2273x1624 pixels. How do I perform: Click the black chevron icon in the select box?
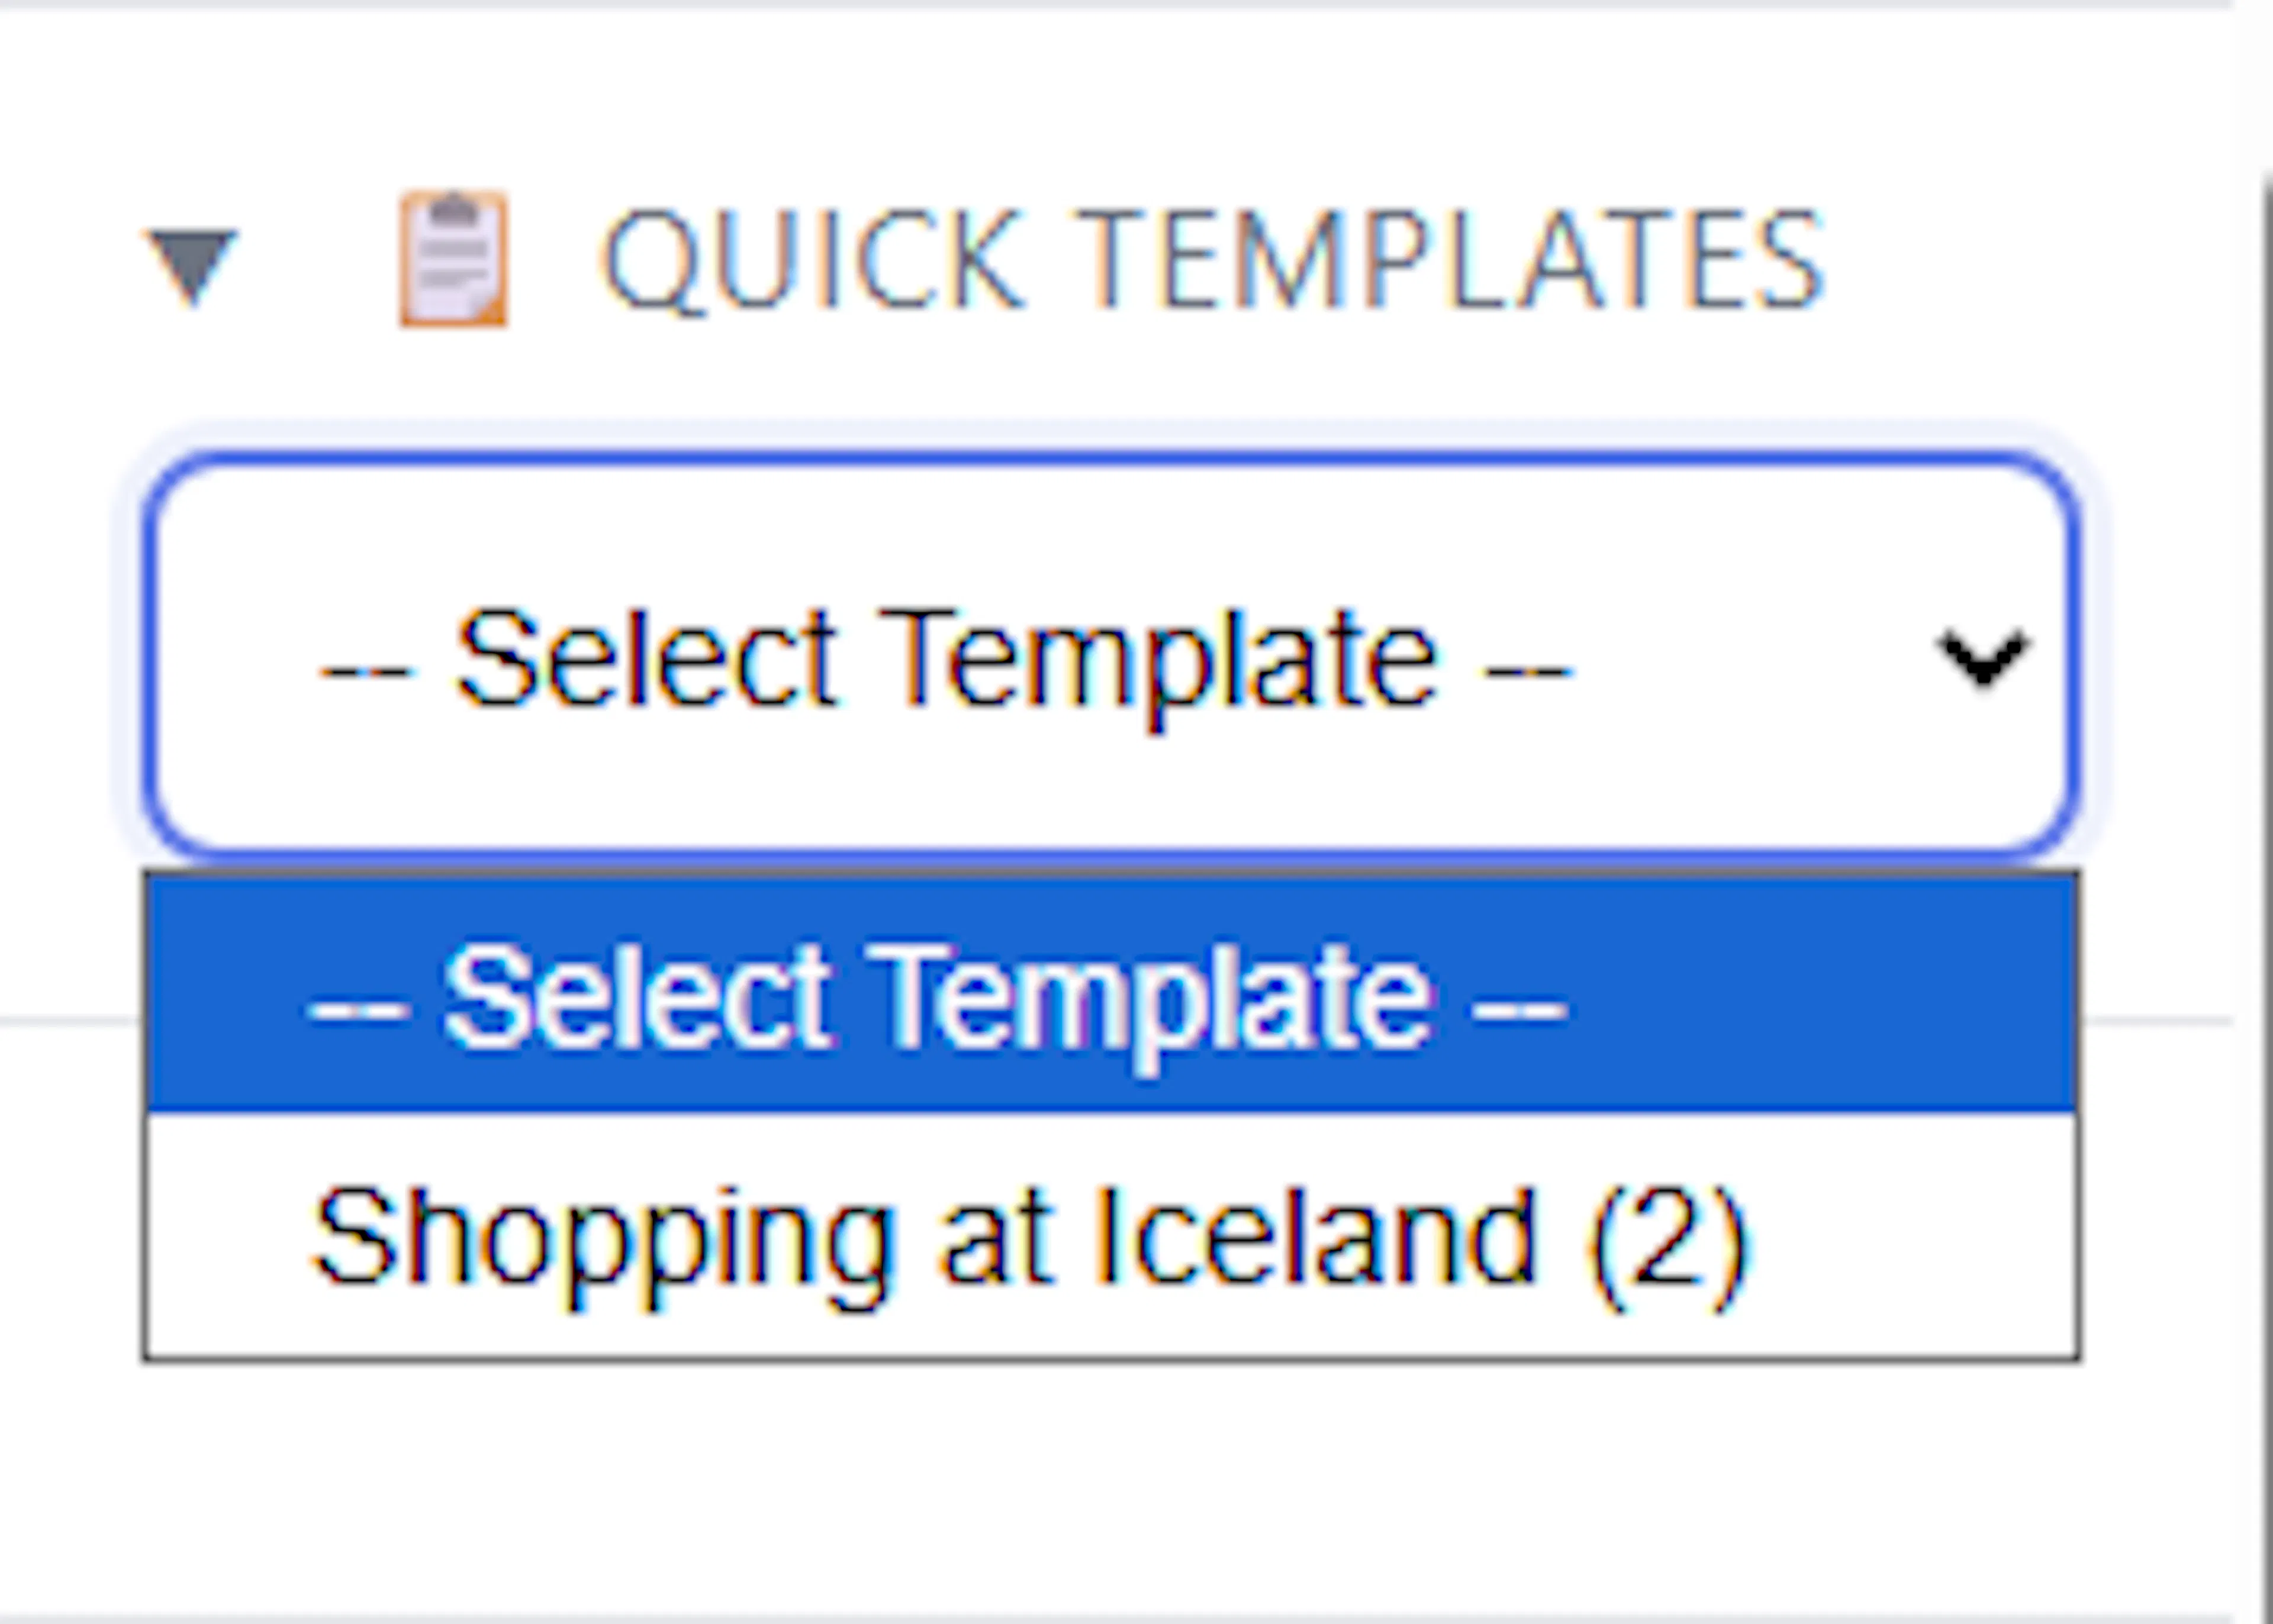click(x=1982, y=659)
